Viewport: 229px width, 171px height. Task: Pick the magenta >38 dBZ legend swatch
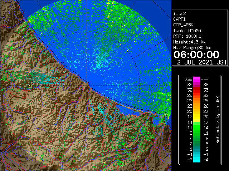pyautogui.click(x=197, y=79)
